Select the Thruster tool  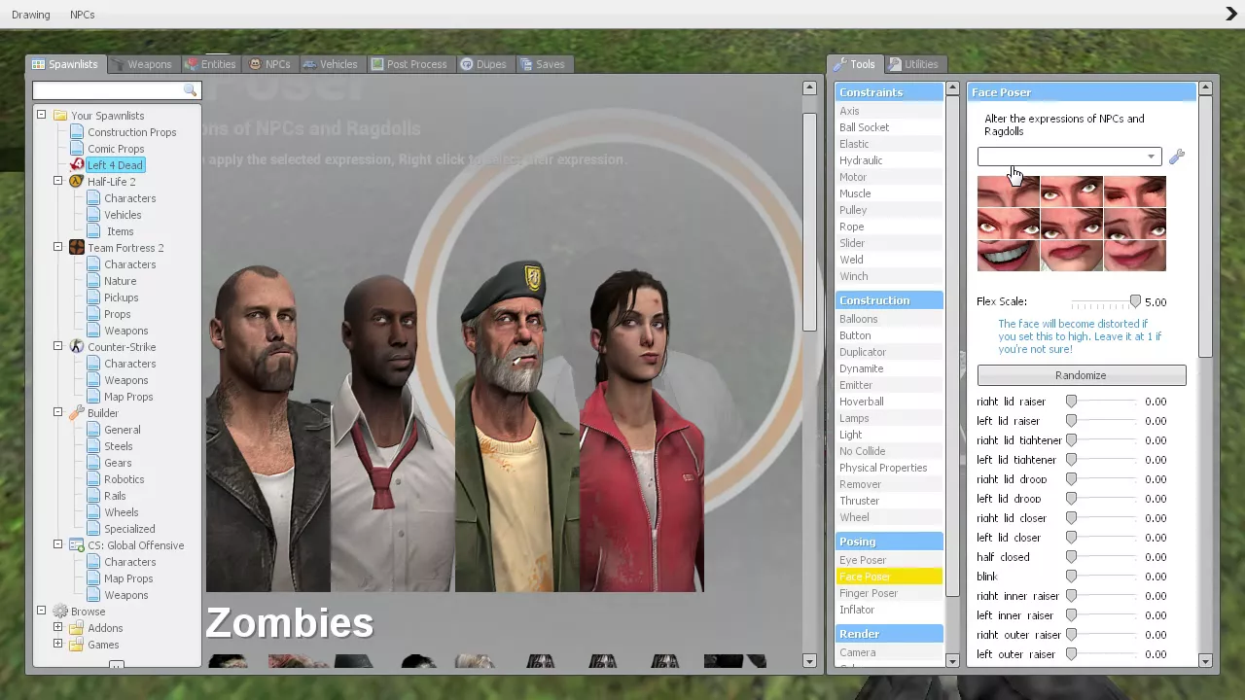point(889,501)
